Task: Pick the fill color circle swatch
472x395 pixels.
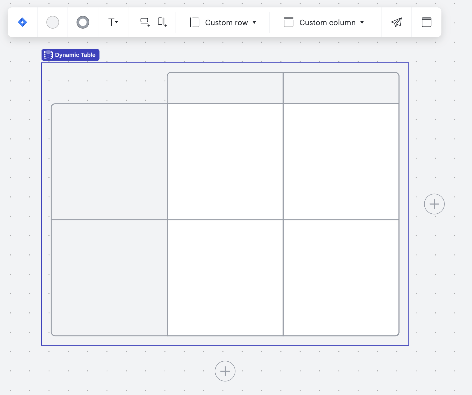Action: pos(53,22)
